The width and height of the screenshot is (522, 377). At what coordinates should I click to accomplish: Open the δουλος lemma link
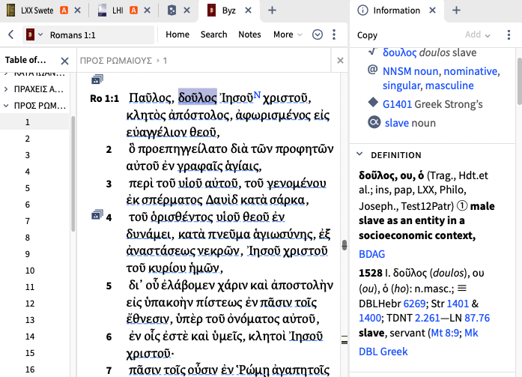(x=399, y=52)
